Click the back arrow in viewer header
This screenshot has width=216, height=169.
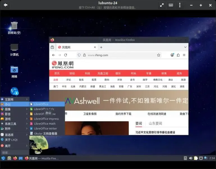point(6,5)
